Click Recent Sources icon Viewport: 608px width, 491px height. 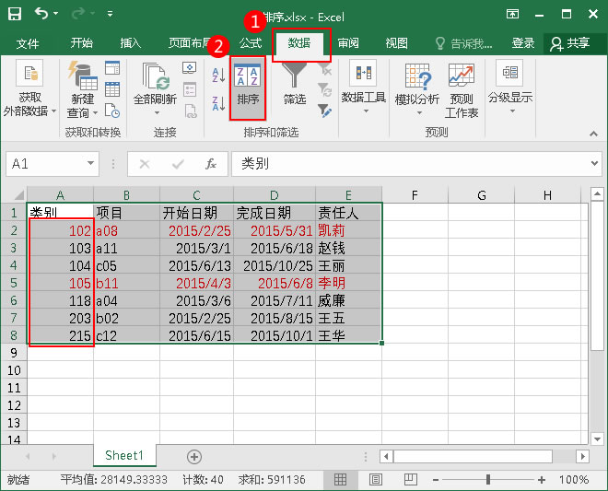(x=112, y=111)
